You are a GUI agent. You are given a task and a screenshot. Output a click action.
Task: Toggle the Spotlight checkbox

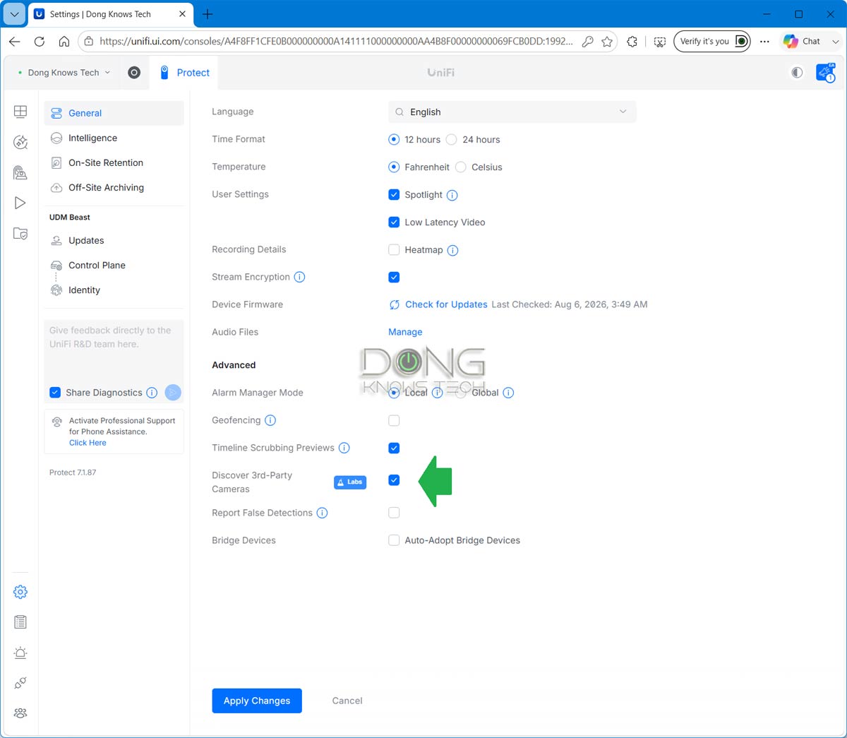tap(394, 195)
